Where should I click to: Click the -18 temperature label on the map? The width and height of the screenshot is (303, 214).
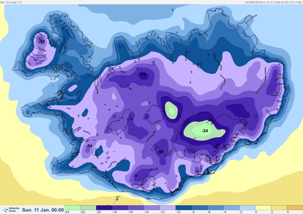tap(160, 152)
